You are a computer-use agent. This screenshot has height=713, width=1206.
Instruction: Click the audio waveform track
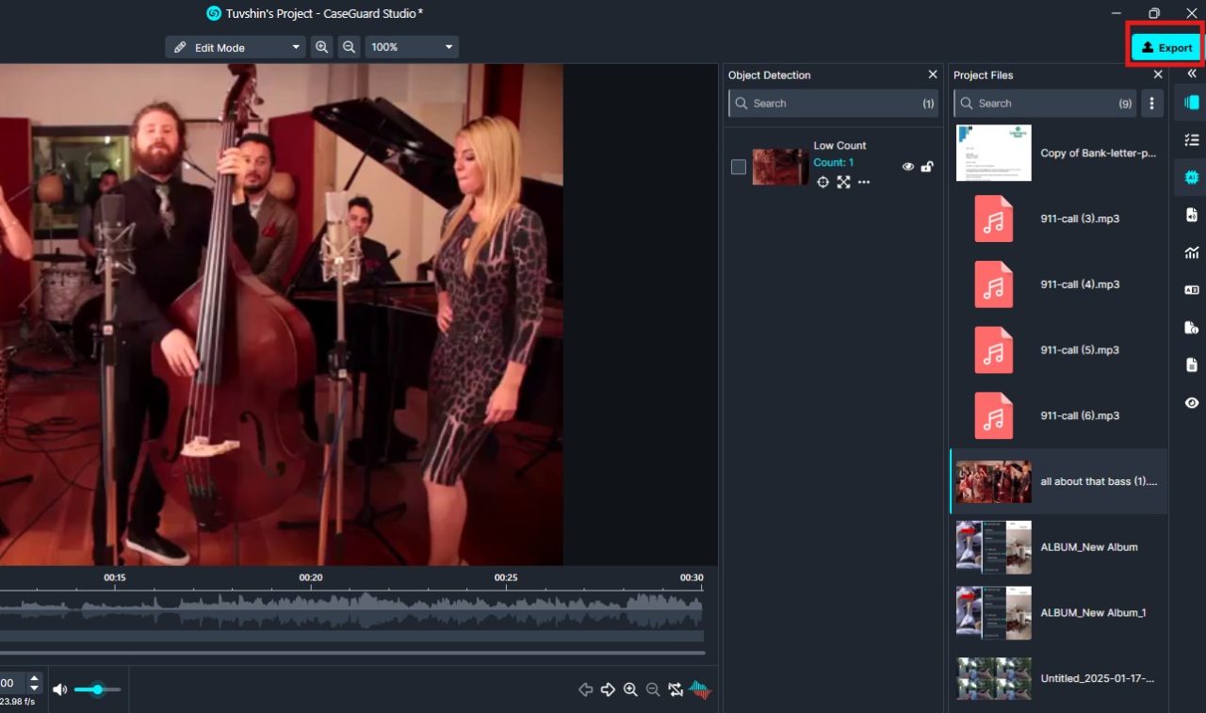351,609
